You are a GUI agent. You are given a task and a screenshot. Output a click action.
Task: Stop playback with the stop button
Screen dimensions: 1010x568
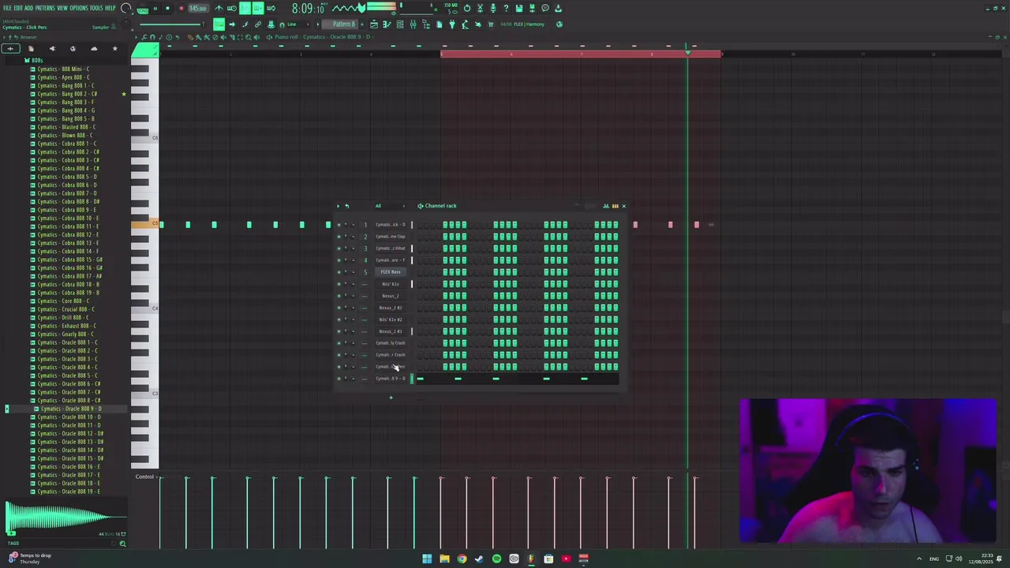167,9
